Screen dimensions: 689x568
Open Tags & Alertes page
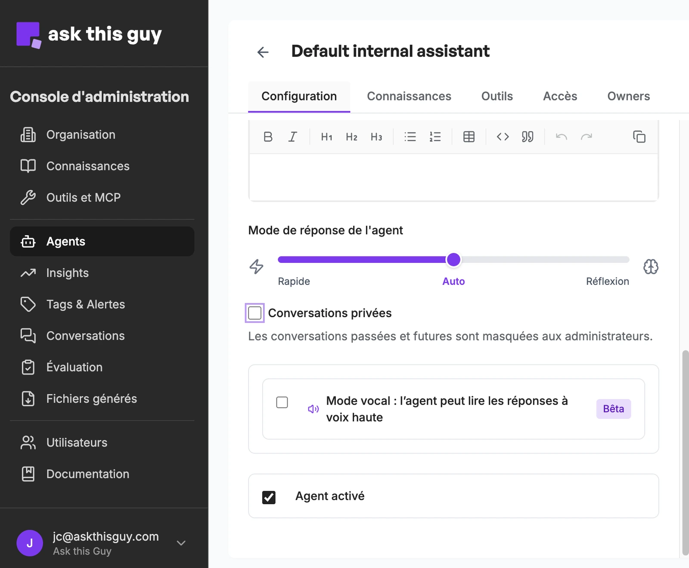pyautogui.click(x=102, y=304)
